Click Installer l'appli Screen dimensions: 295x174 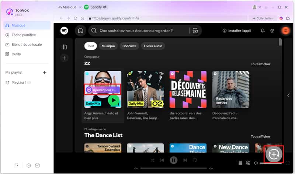[x=237, y=31]
